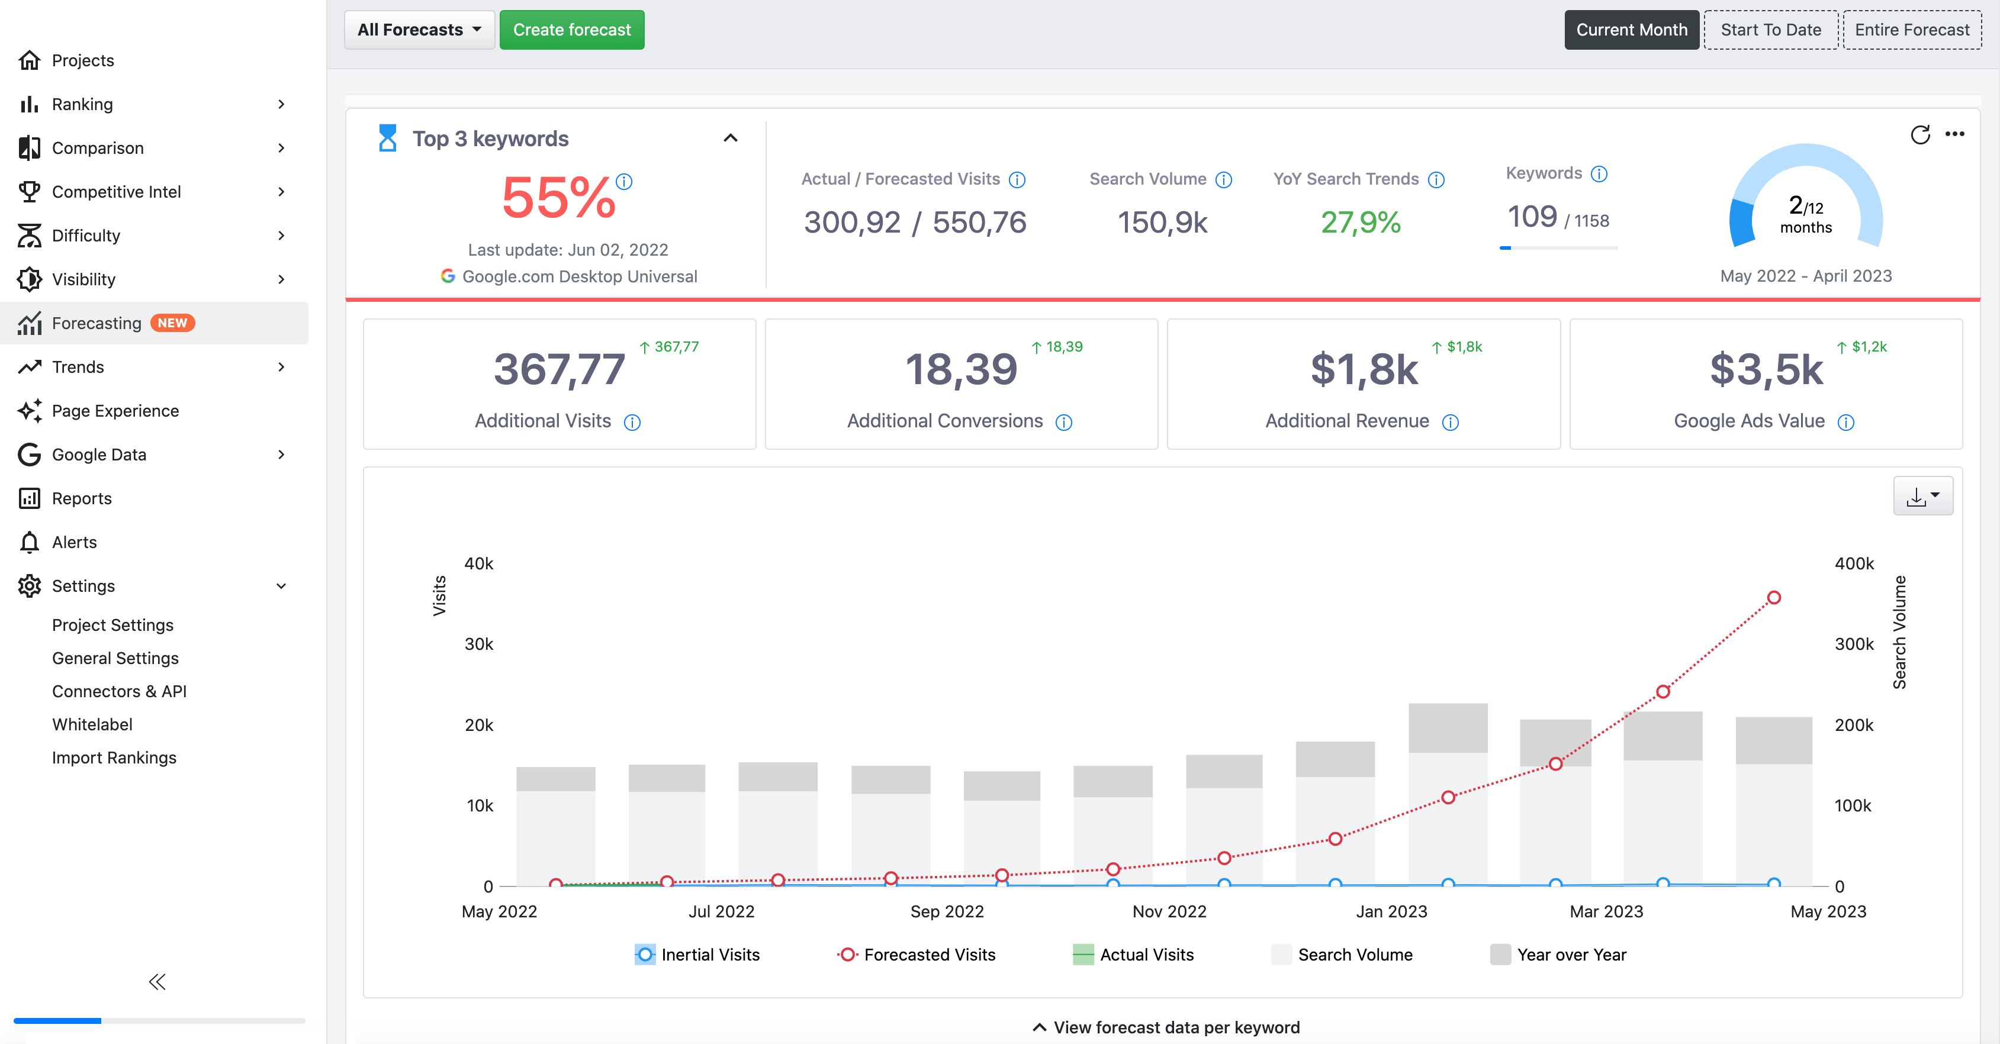
Task: Click the Difficulty icon in sidebar
Action: (30, 235)
